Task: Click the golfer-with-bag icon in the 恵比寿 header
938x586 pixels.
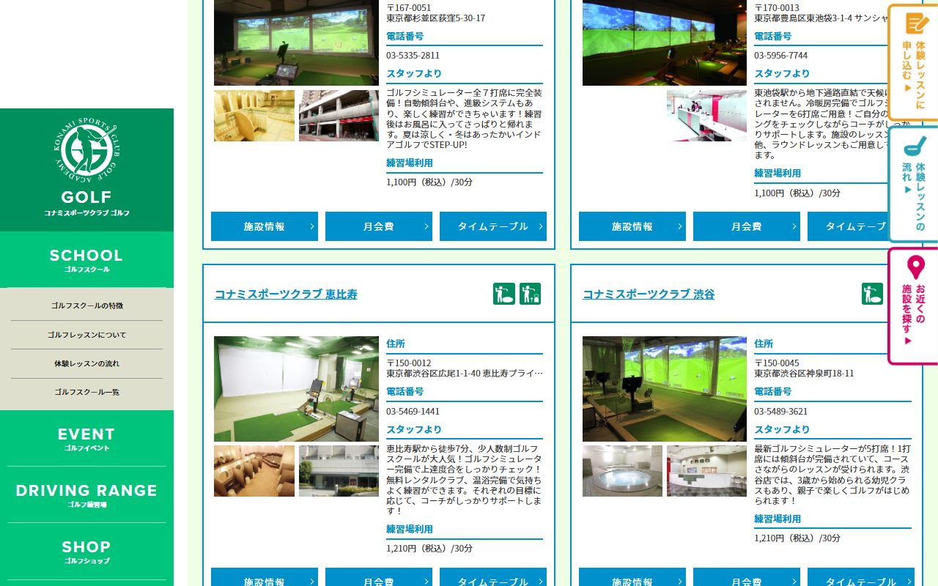Action: 530,294
